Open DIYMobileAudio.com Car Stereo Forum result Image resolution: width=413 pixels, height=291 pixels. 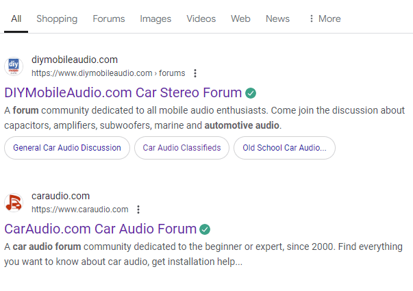pyautogui.click(x=123, y=92)
